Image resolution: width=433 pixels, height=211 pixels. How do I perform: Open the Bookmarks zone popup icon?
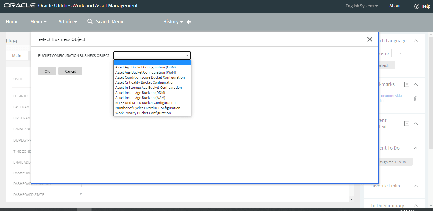click(407, 84)
